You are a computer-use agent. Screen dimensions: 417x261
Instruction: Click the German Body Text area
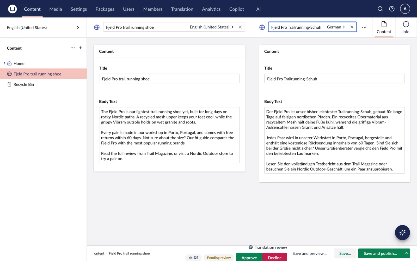[x=334, y=140]
